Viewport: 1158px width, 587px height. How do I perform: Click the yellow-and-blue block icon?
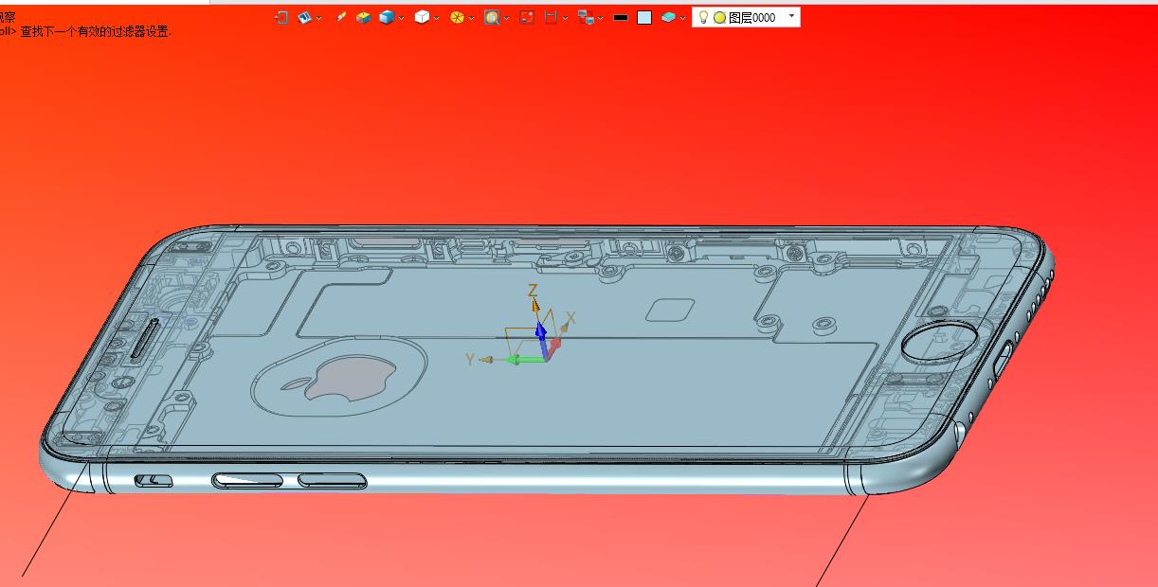point(364,17)
